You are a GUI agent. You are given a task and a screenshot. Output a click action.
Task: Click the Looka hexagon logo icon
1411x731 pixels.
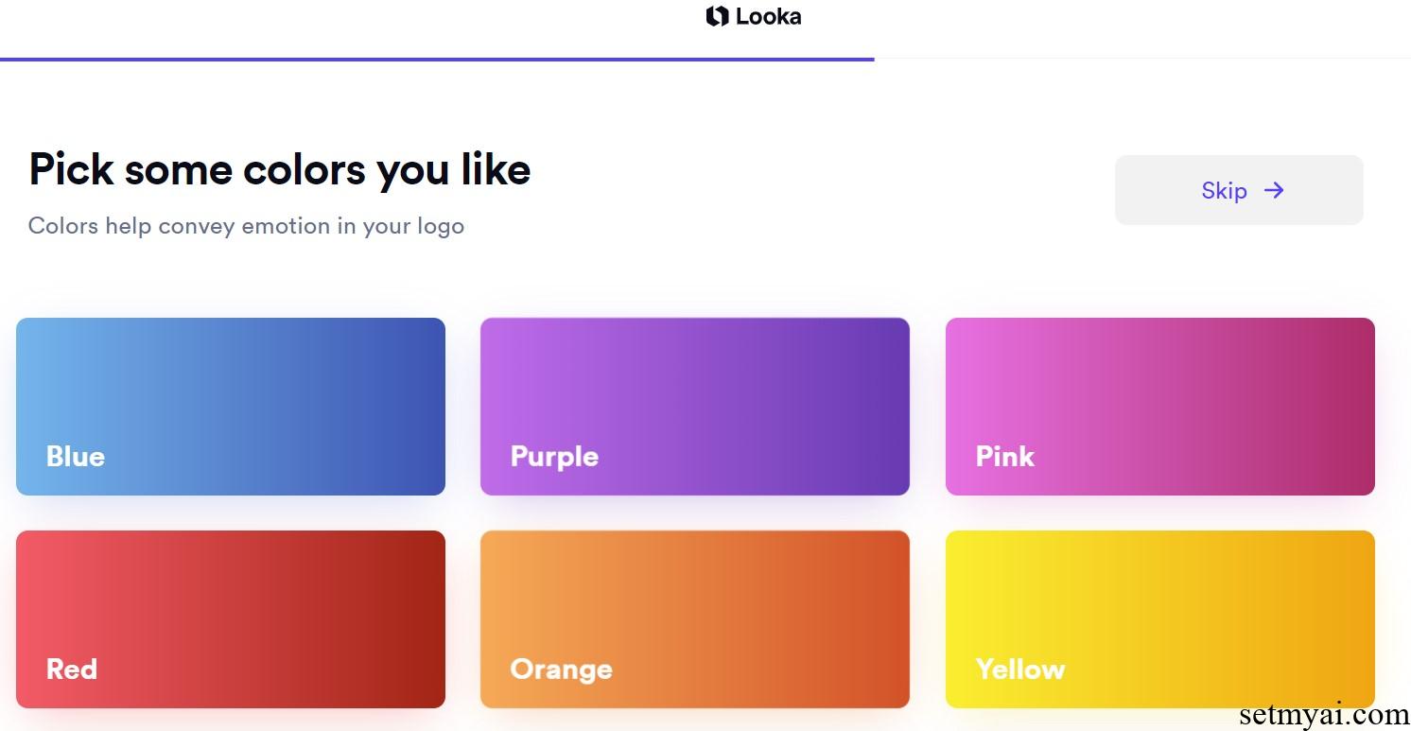pyautogui.click(x=716, y=15)
